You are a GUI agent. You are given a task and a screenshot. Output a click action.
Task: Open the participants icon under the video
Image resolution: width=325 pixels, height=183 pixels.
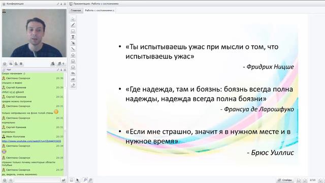[x=53, y=64]
